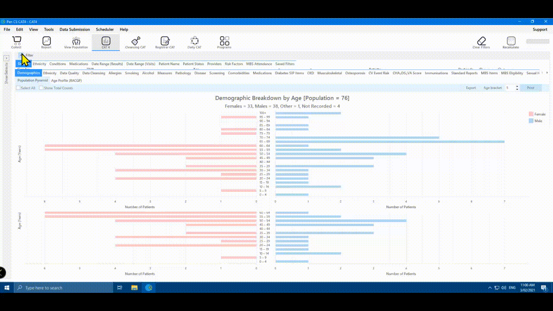
Task: Switch to Age Profile (RACGP) sub-tab
Action: click(67, 80)
